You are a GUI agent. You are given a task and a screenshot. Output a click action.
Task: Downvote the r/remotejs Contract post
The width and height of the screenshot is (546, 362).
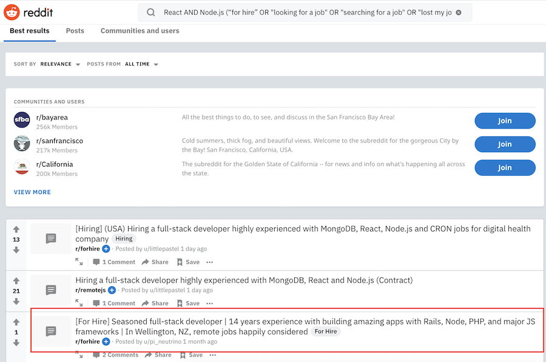pos(16,301)
